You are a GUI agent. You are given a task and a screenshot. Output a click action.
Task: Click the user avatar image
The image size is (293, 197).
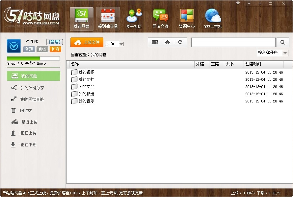(14, 46)
